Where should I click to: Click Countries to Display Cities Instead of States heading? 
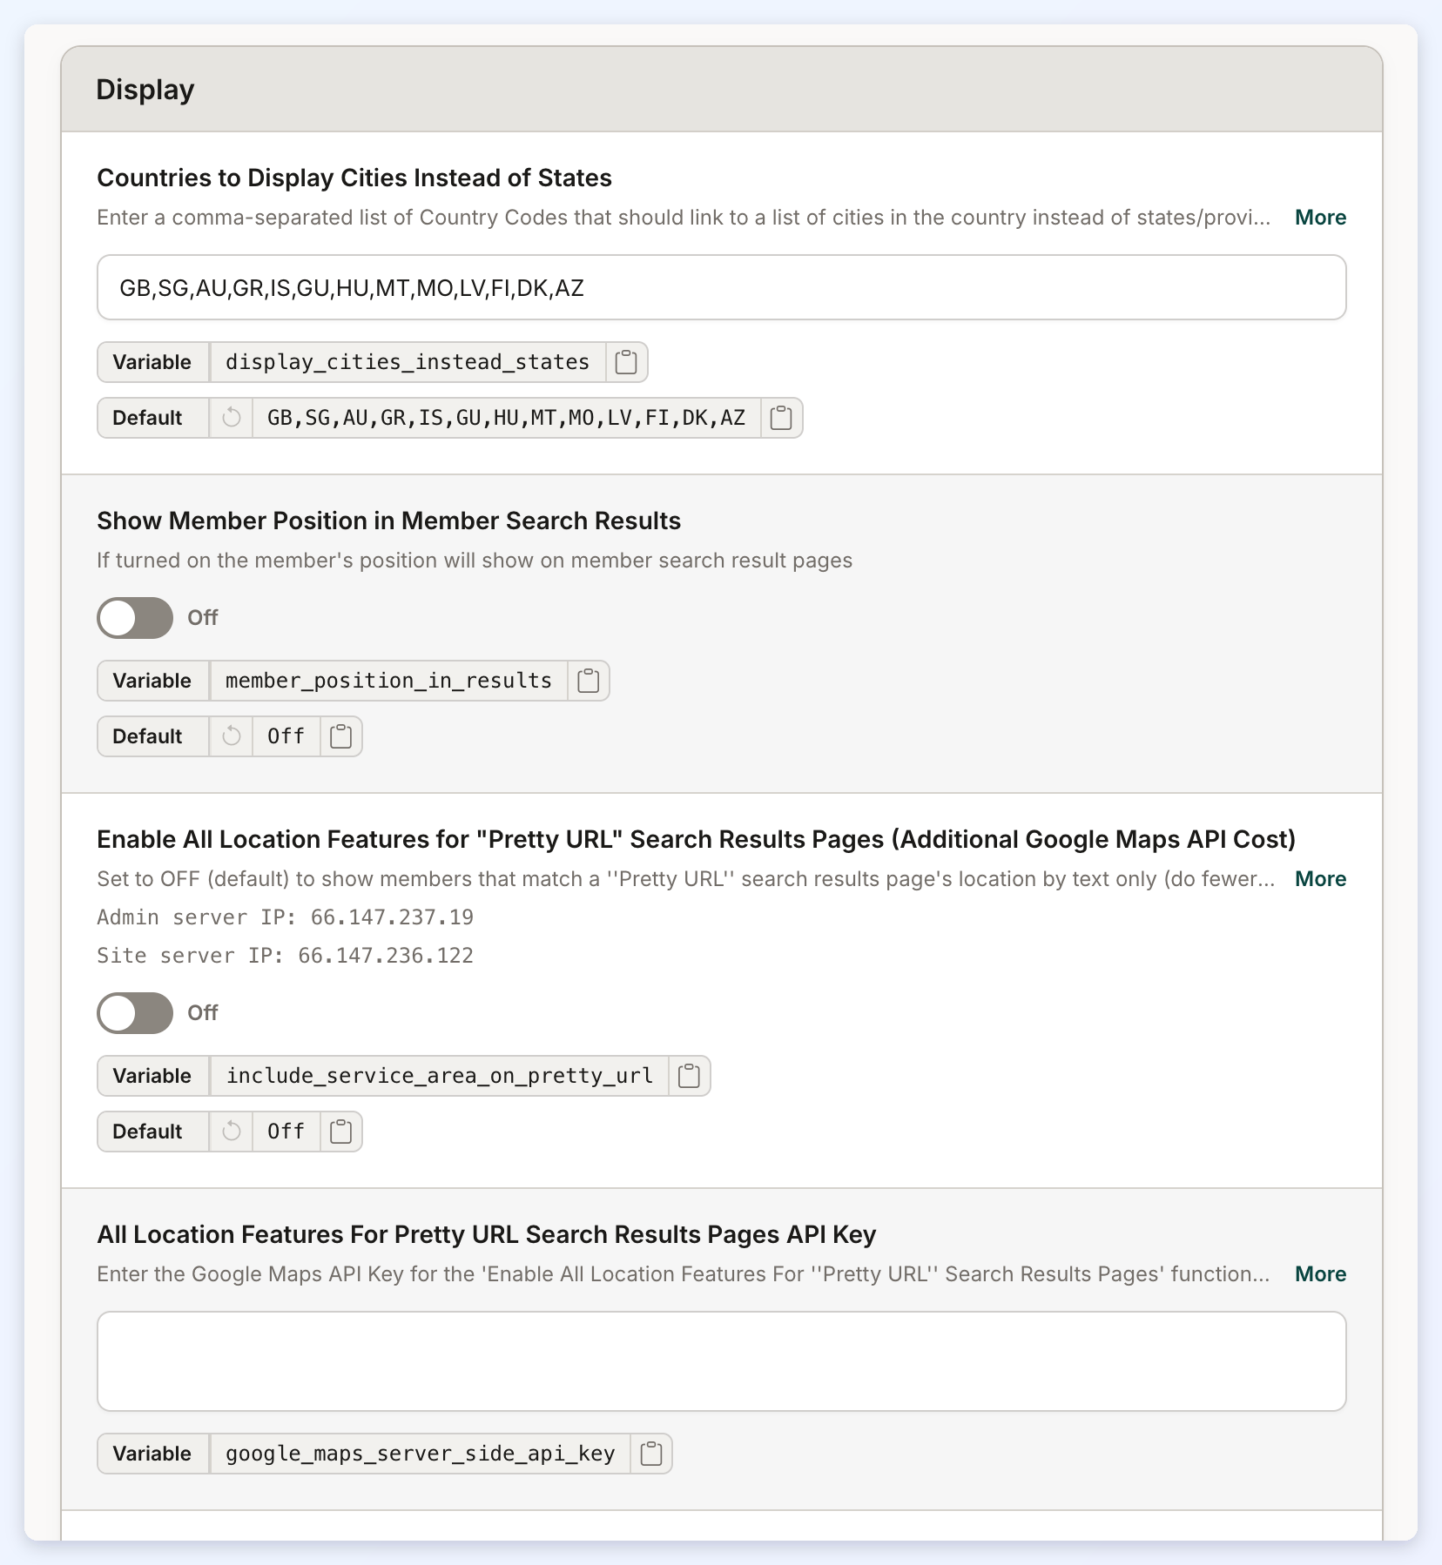point(354,178)
